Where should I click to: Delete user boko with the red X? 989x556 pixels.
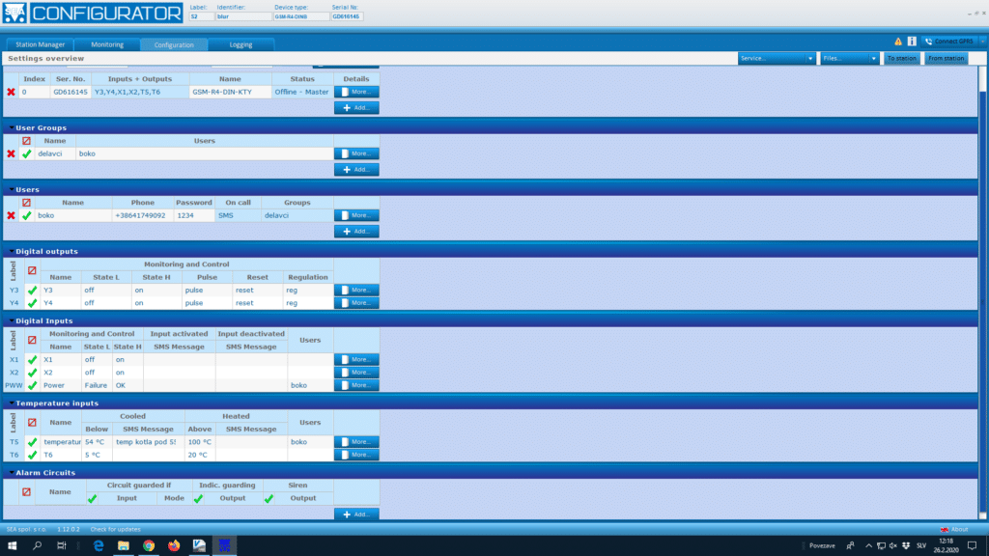[x=11, y=215]
